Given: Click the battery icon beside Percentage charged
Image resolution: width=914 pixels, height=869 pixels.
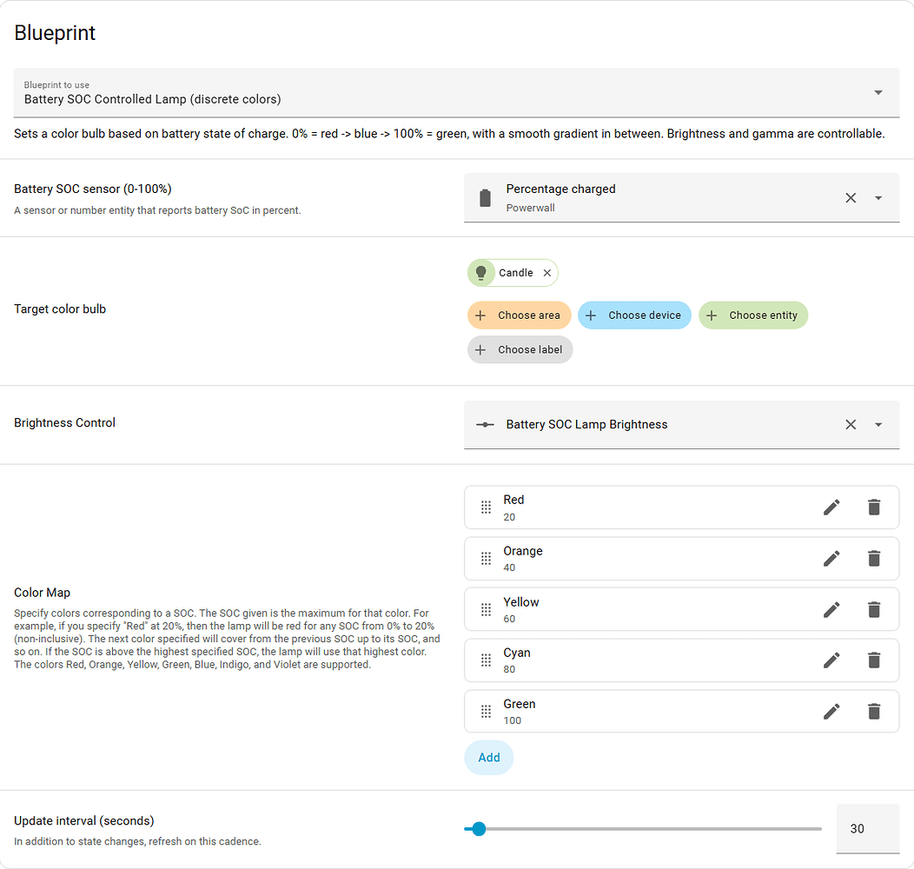Looking at the screenshot, I should 483,197.
